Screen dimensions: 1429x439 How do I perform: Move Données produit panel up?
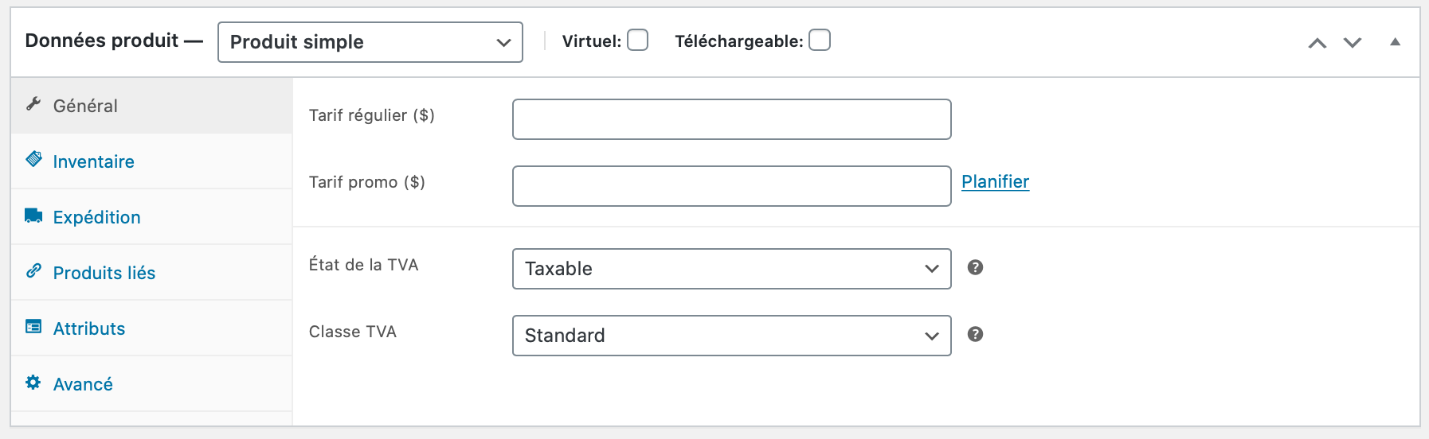point(1317,43)
